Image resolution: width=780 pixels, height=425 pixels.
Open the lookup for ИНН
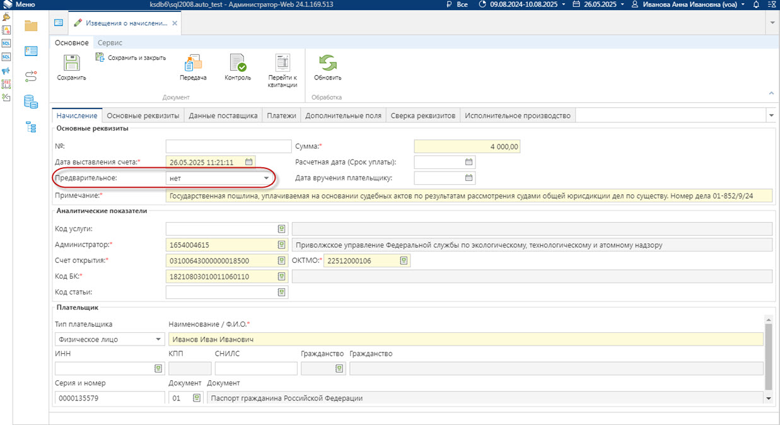158,369
